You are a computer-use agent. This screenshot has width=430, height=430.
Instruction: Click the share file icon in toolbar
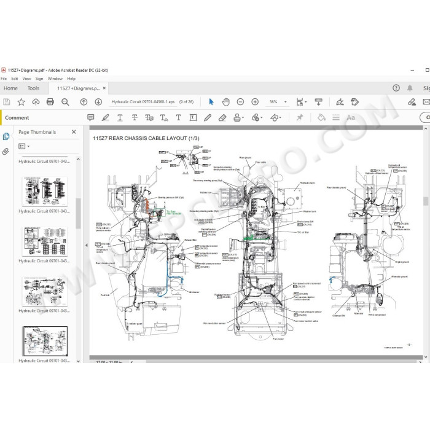click(354, 102)
